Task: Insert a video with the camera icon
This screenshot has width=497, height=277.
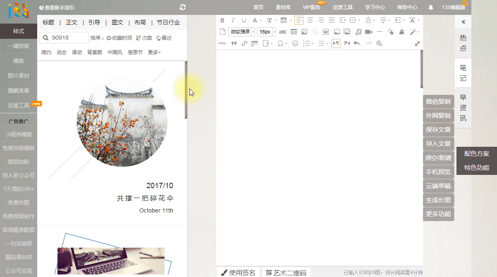Action: (368, 32)
